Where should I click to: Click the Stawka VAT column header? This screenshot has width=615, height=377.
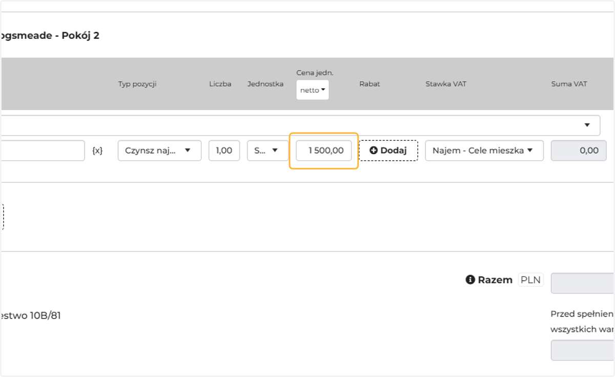(x=446, y=84)
